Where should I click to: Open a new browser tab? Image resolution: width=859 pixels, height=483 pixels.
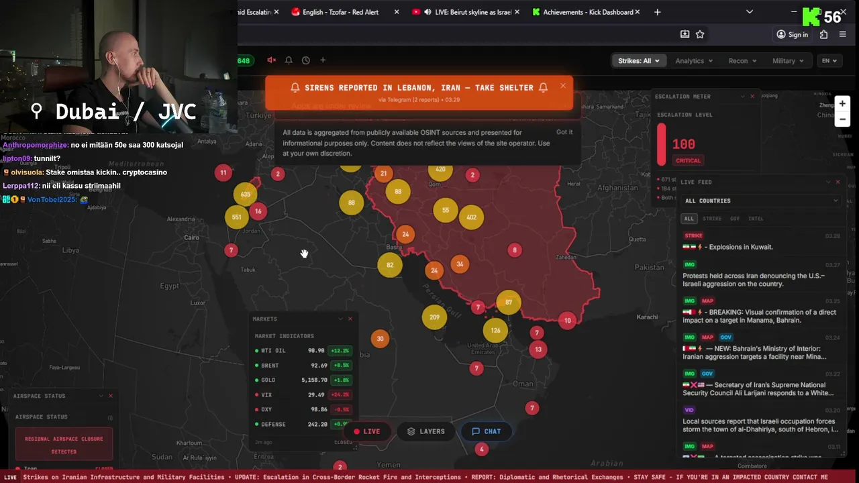(x=657, y=12)
